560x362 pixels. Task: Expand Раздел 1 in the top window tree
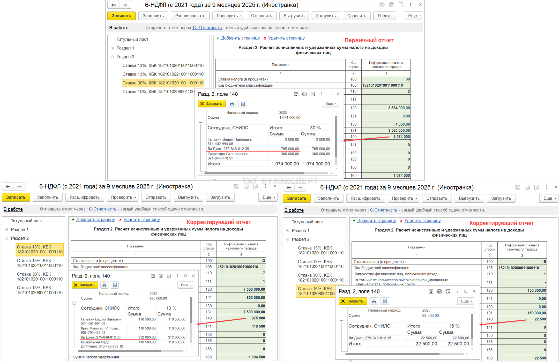(113, 48)
